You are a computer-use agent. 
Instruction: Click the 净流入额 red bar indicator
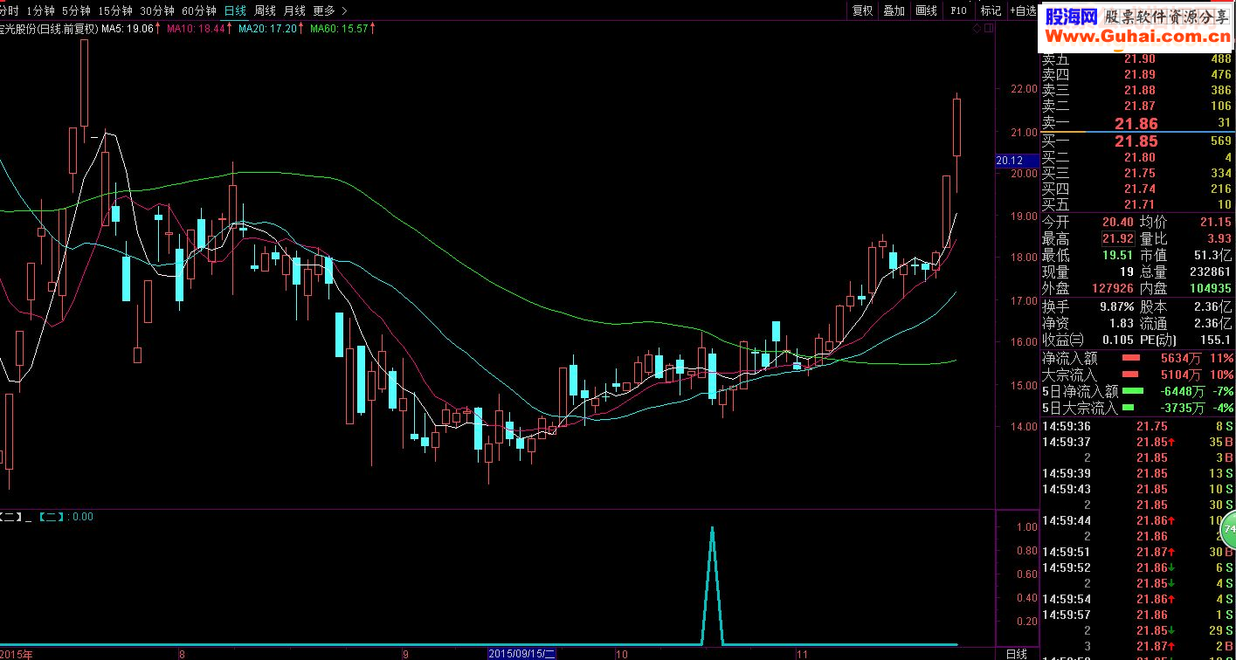tap(1131, 358)
